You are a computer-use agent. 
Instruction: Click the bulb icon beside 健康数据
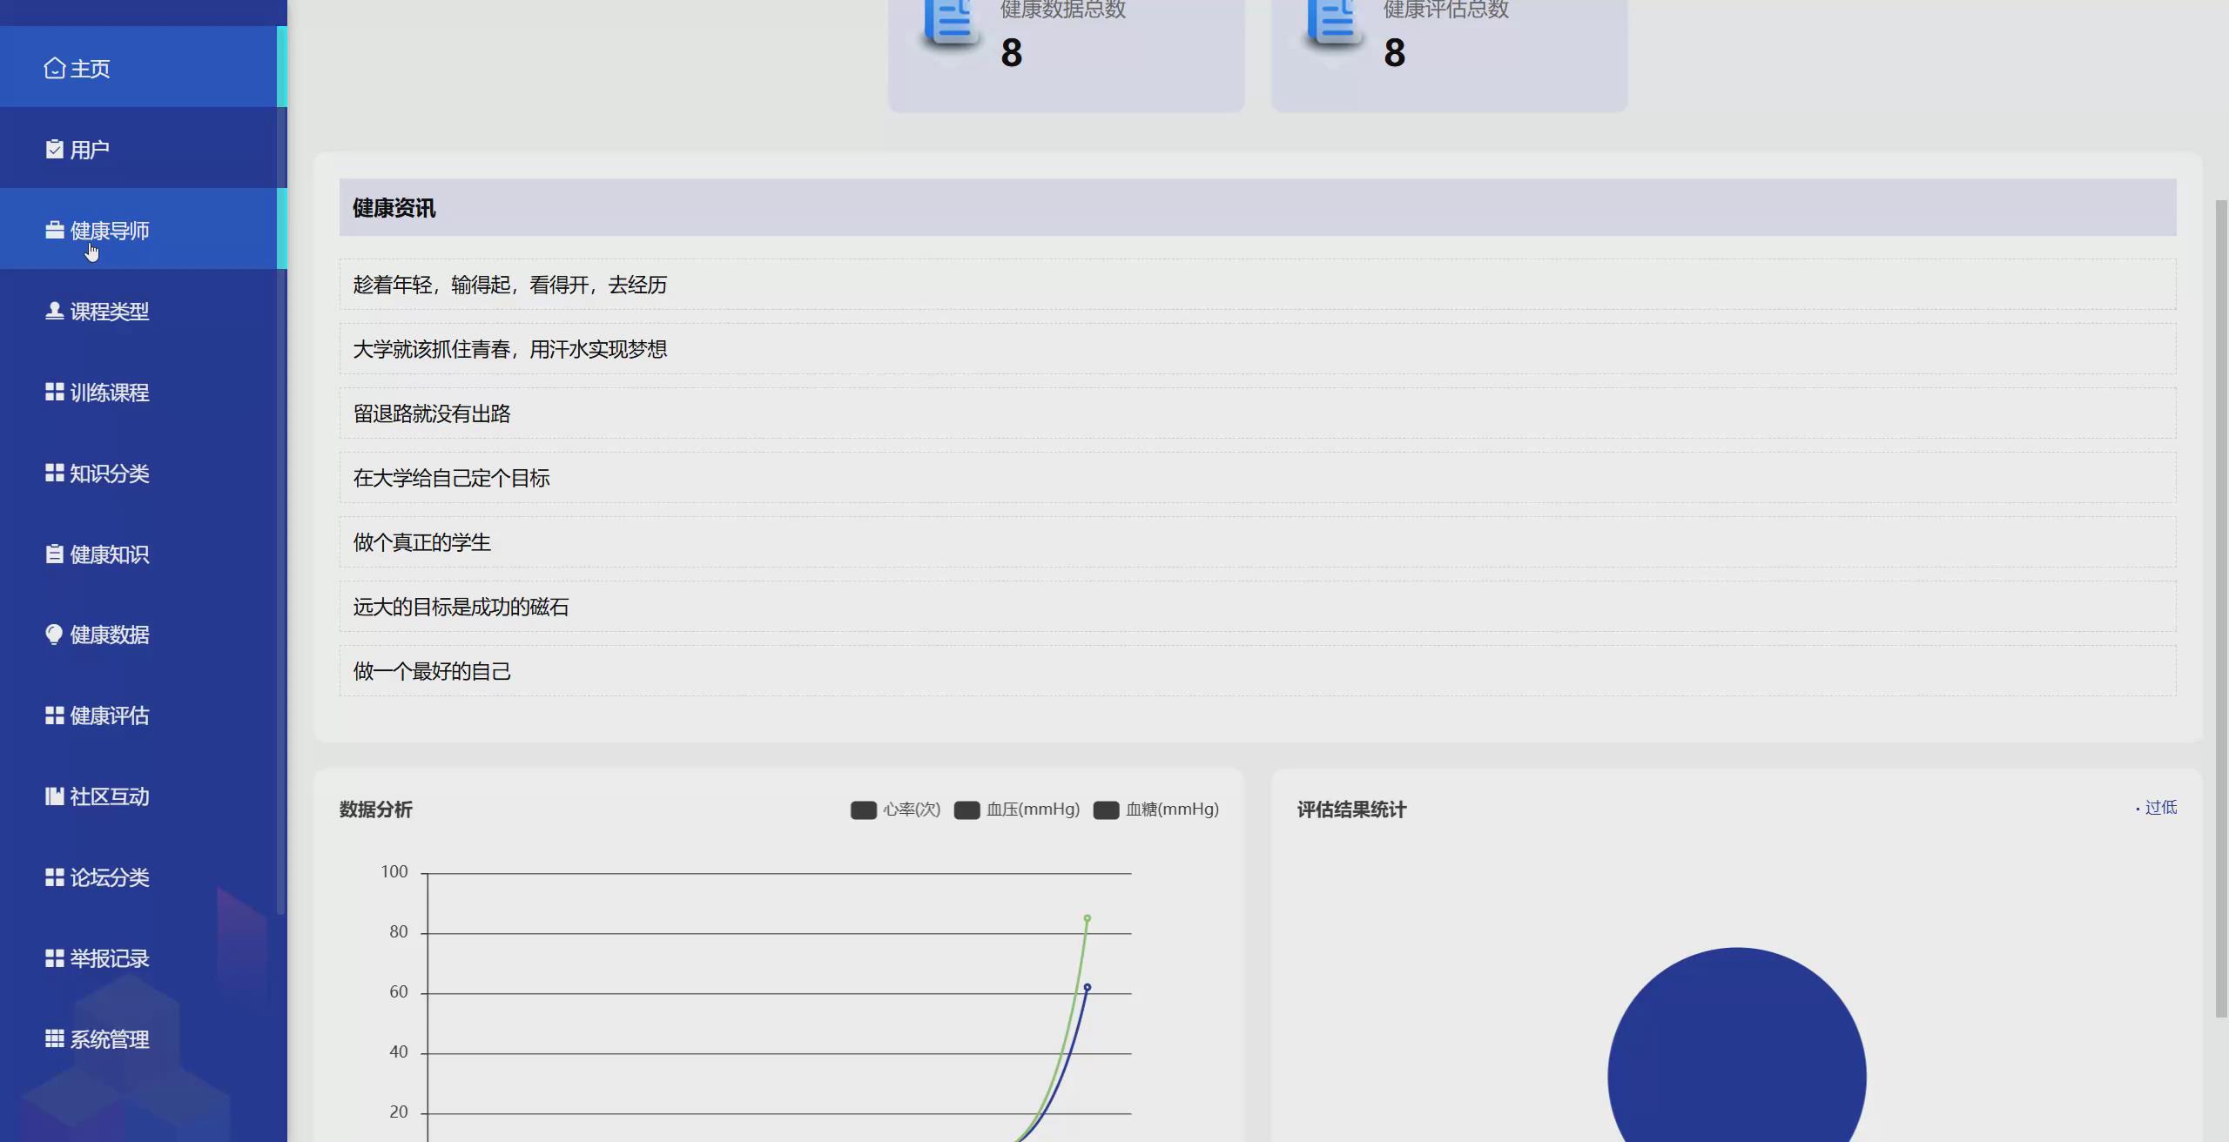tap(55, 635)
